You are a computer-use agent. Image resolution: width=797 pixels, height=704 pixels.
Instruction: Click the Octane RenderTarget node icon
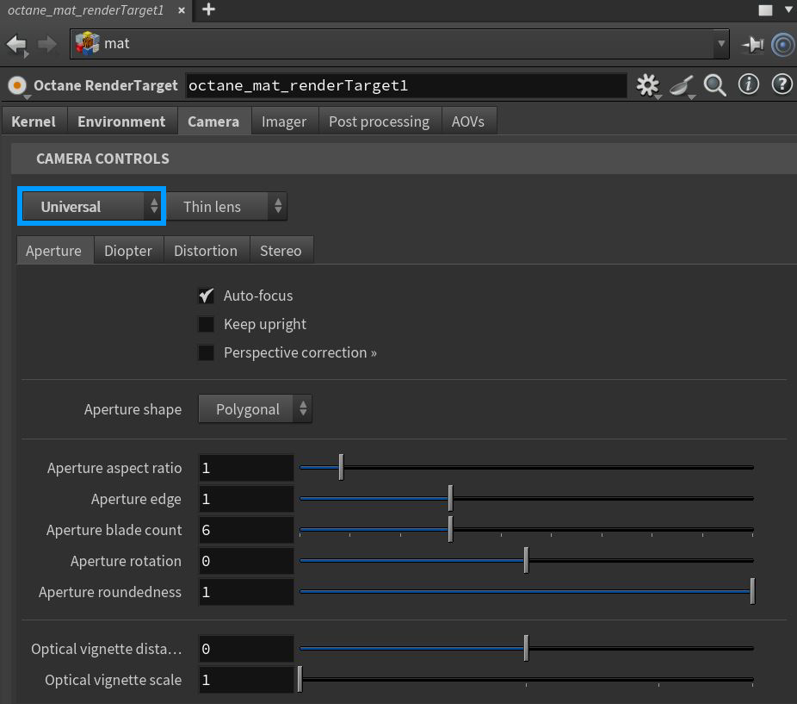(x=16, y=85)
